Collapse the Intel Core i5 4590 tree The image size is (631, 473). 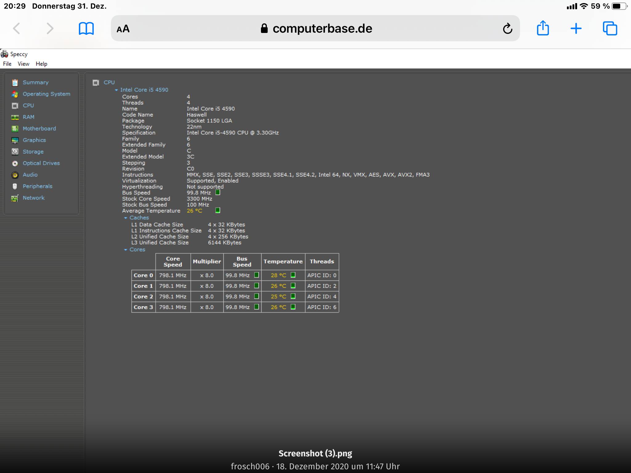(116, 90)
